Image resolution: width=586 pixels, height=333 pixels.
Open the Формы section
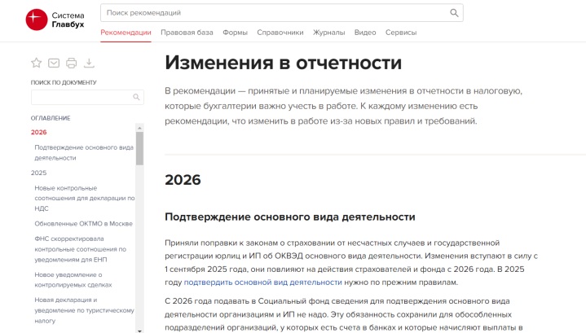(235, 33)
